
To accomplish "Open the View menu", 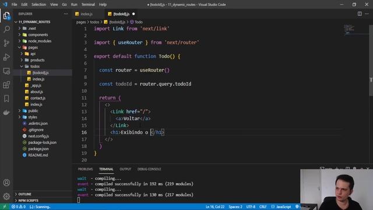I will pyautogui.click(x=54, y=5).
